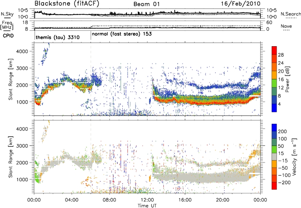The height and width of the screenshot is (208, 301).
Task: Pick the blue top Velocity segment above 200
Action: (274, 128)
